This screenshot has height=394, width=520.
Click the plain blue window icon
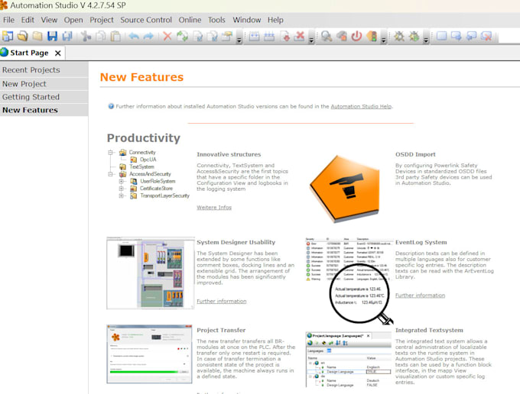pyautogui.click(x=441, y=36)
